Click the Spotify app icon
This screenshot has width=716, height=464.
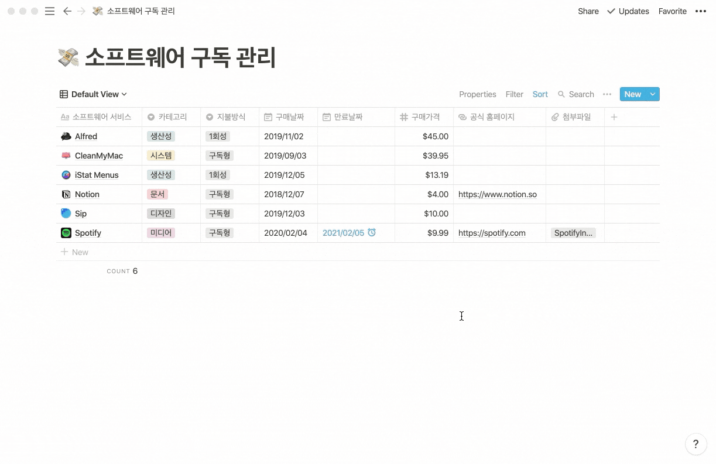pyautogui.click(x=66, y=233)
